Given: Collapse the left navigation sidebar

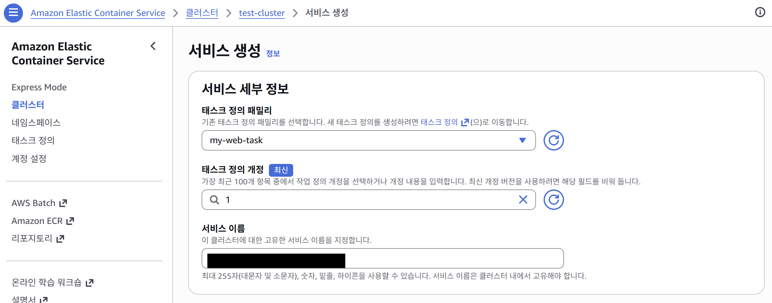Looking at the screenshot, I should pos(153,46).
